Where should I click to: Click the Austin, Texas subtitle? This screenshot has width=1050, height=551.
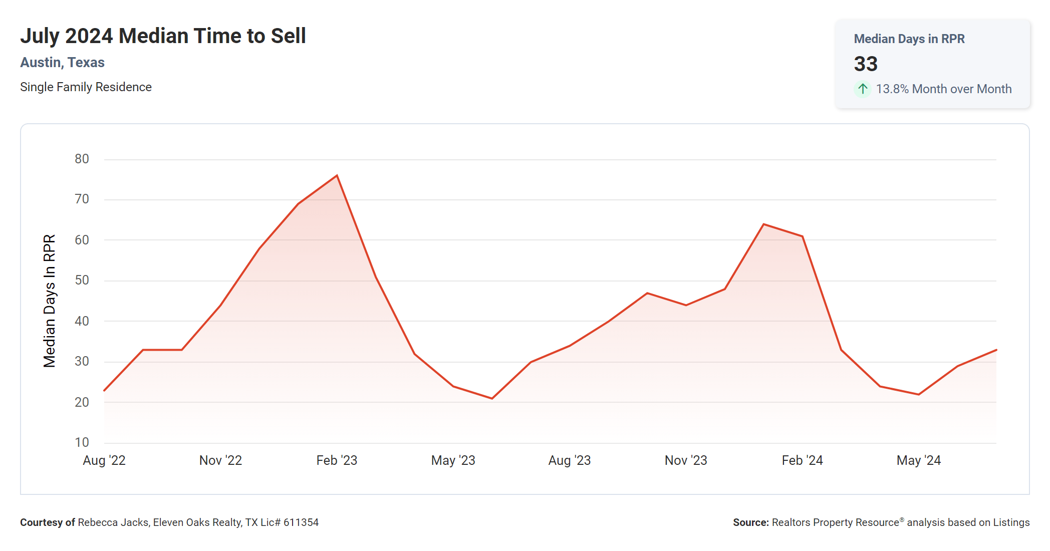coord(62,63)
